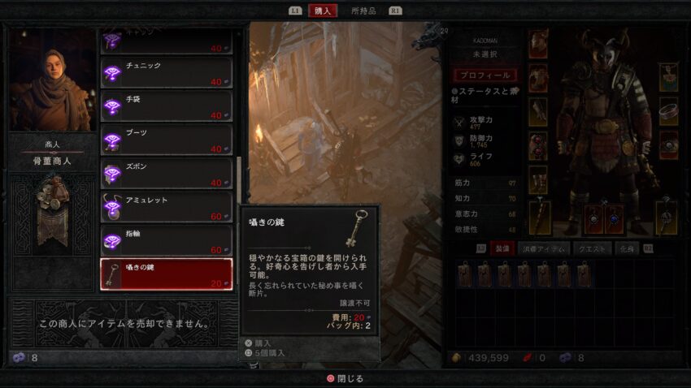
Task: Click the プロフィール button
Action: (485, 75)
